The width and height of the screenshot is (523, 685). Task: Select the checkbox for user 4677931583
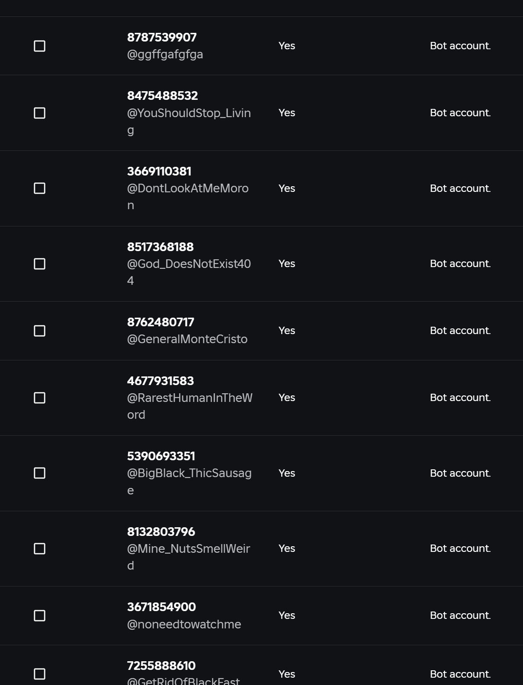tap(39, 398)
